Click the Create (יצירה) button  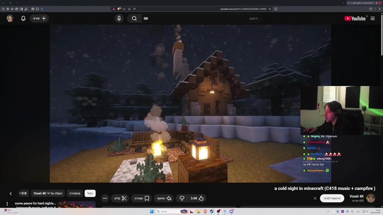click(x=39, y=19)
